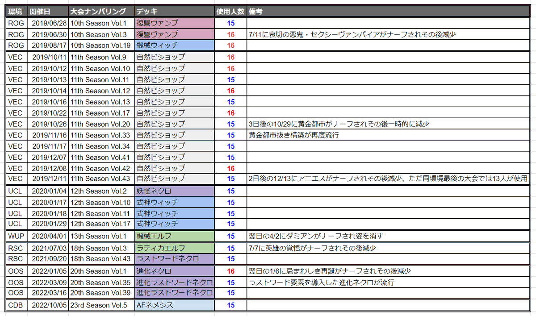Click the red 16 in 2019/12/08 row
The image size is (536, 316).
click(x=231, y=168)
